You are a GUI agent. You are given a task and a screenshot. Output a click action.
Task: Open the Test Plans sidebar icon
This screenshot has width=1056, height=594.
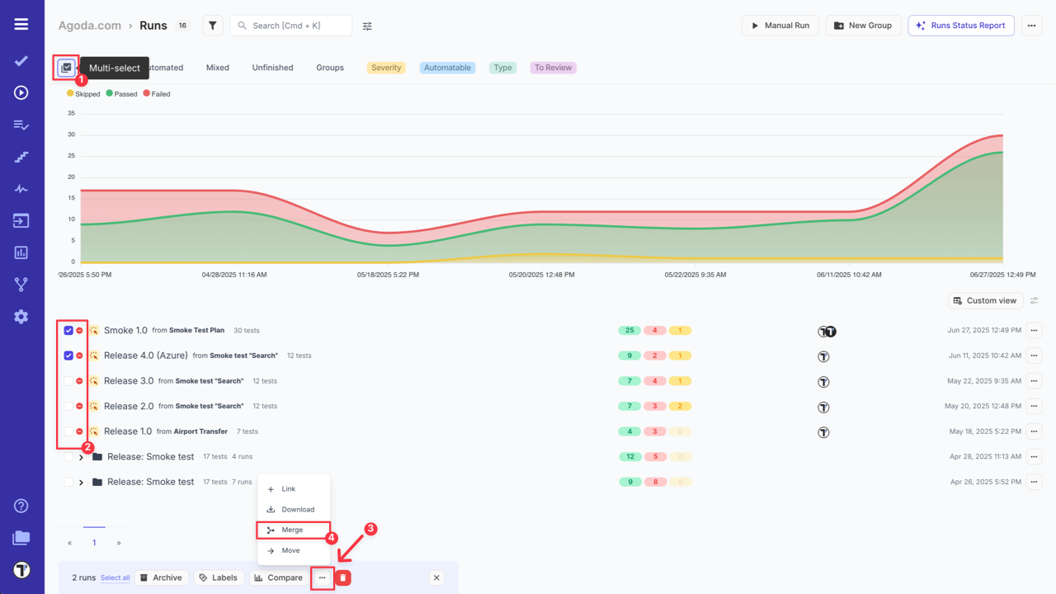[21, 125]
